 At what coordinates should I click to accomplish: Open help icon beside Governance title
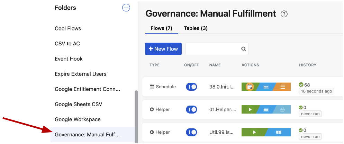coord(284,14)
